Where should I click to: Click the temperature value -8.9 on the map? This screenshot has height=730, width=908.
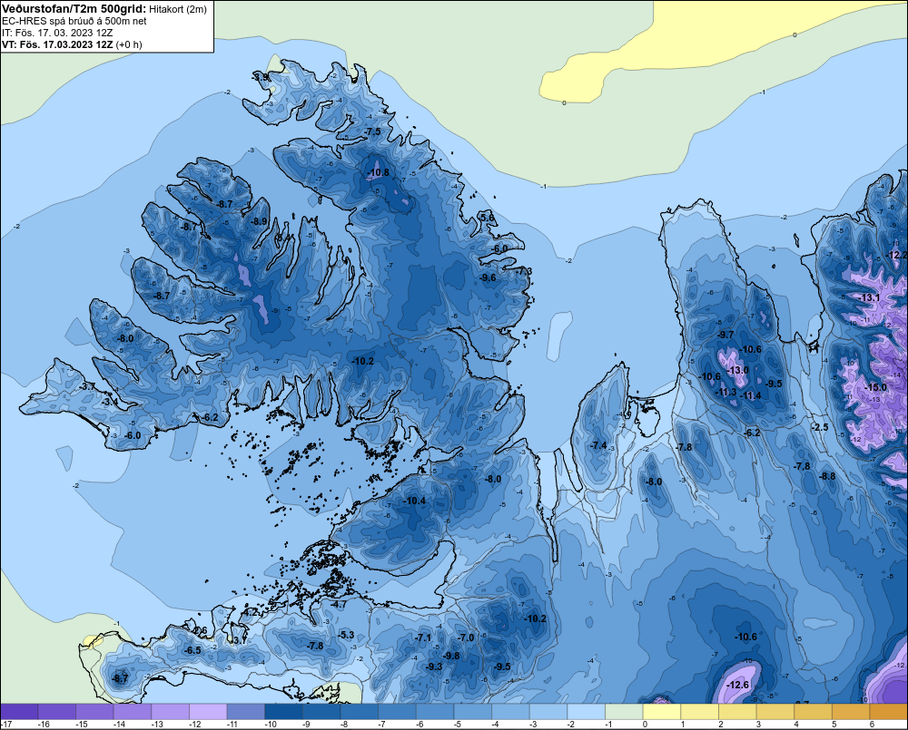[260, 221]
